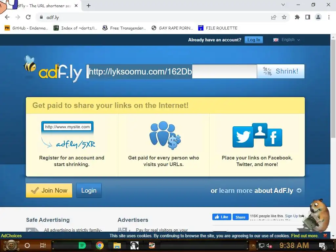The image size is (336, 252).
Task: Open the GitHub - Enderma bookmark
Action: coord(26,28)
